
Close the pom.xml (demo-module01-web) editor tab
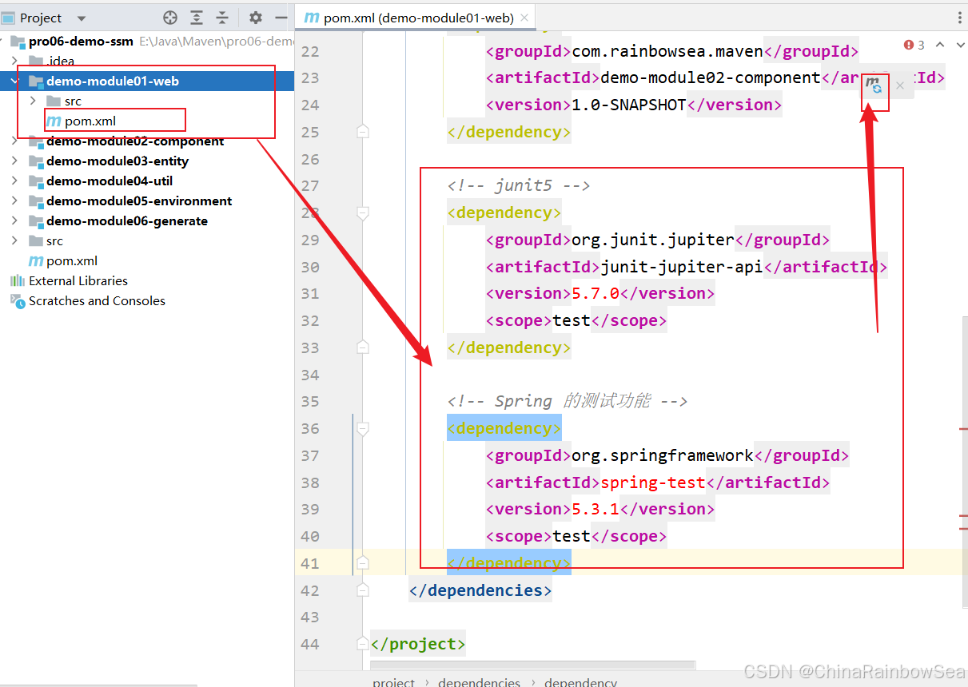[524, 18]
